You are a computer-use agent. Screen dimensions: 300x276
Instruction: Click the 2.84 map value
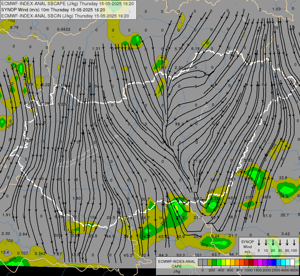point(23,234)
